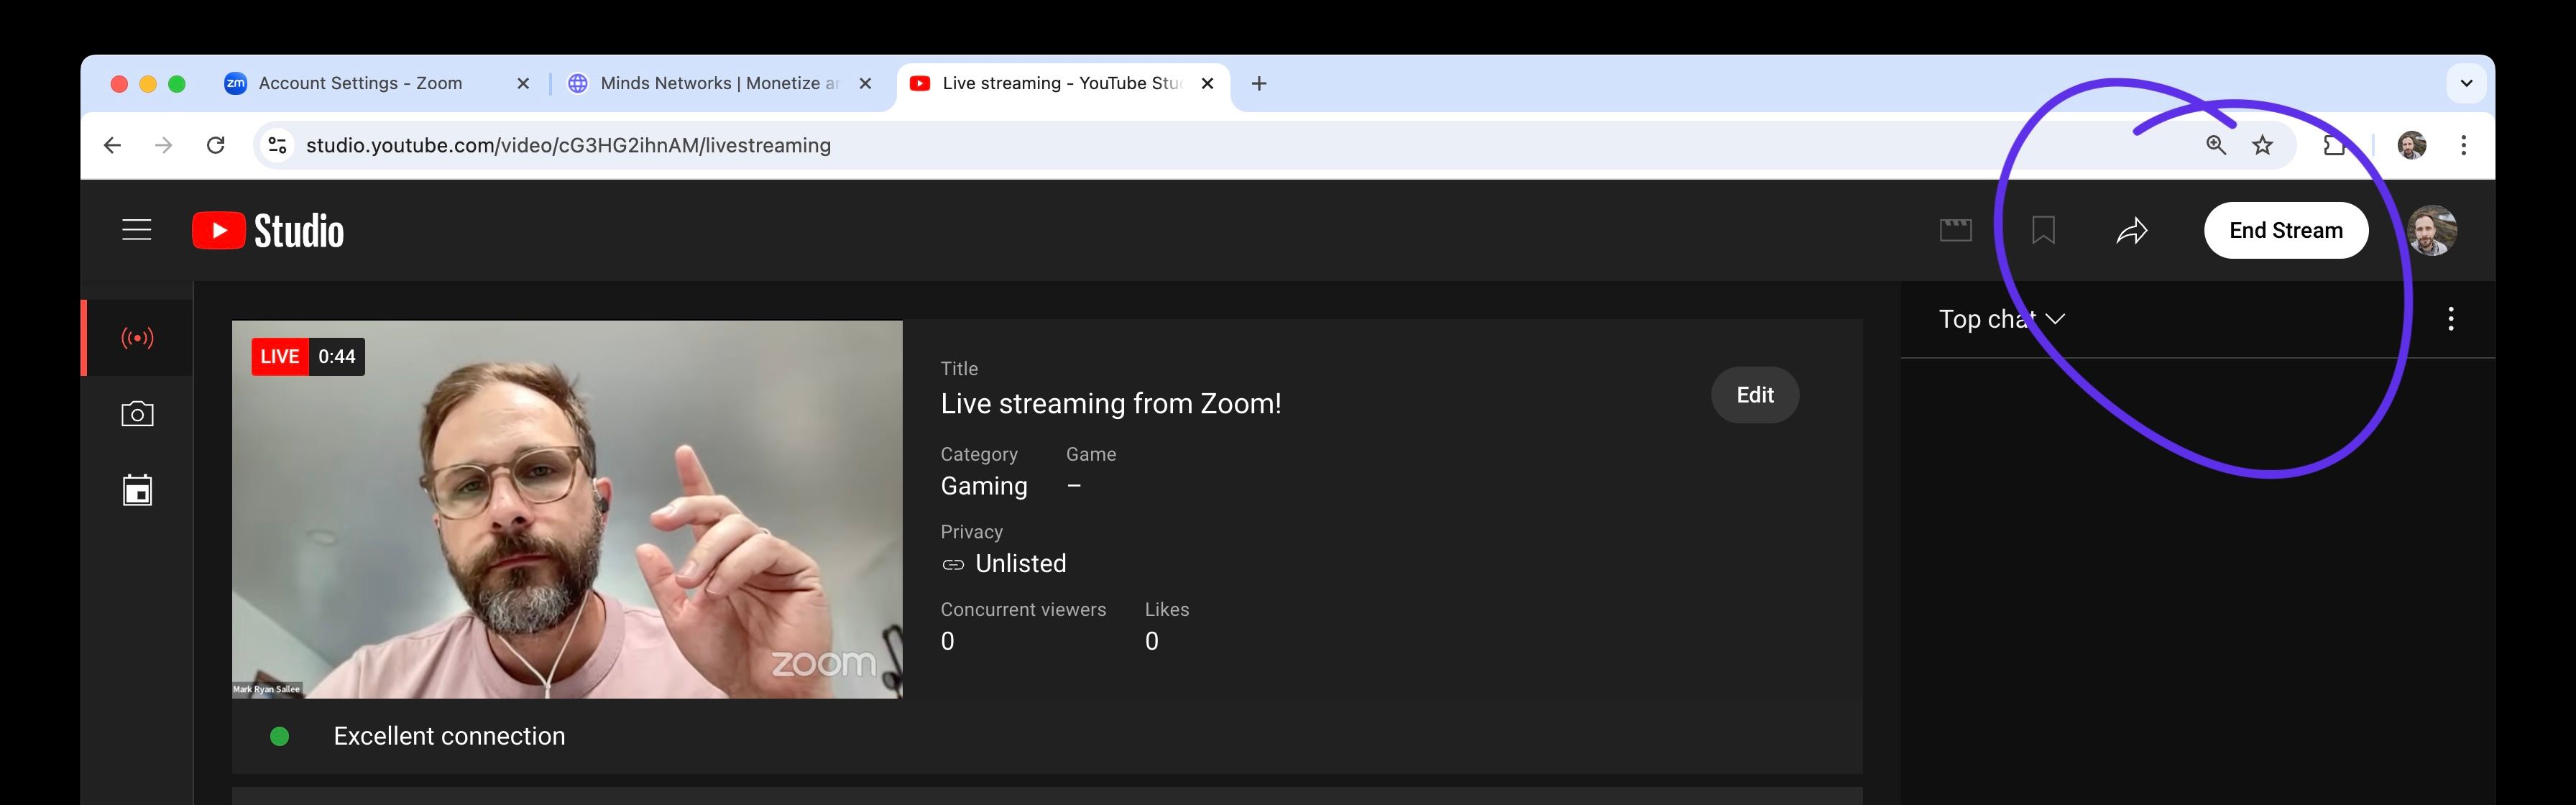Click the calendar sidebar icon
Viewport: 2576px width, 805px height.
(137, 489)
